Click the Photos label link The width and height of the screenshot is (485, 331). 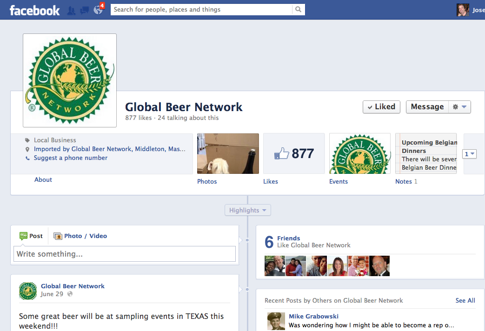(207, 182)
